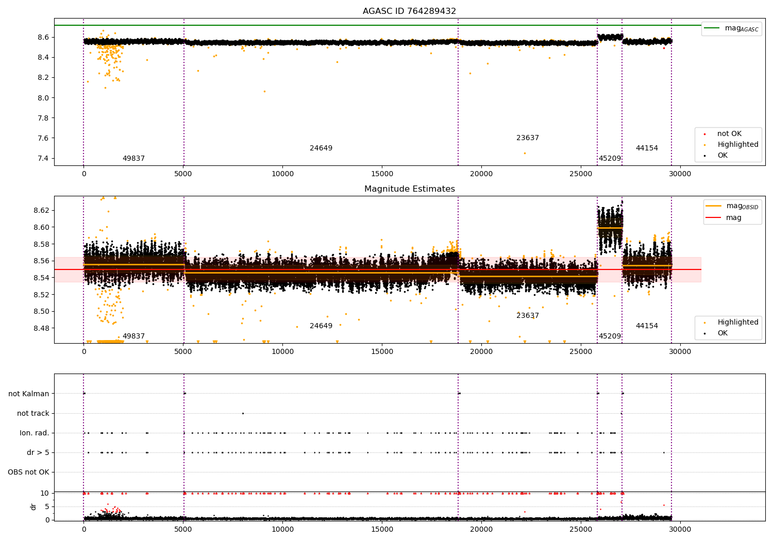Click OBSID label 24649 in Magnitude Estimates plot

pos(321,326)
